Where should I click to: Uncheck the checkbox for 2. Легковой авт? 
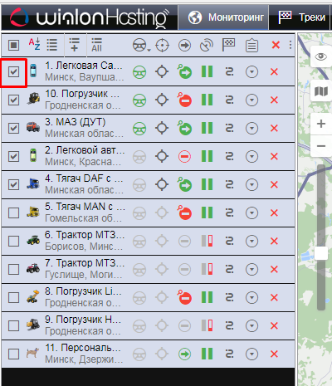click(x=13, y=156)
